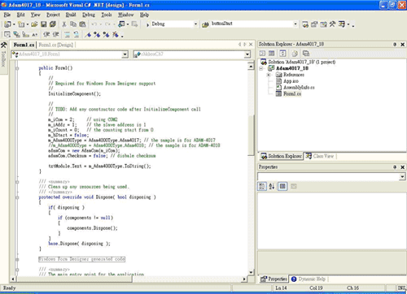407x294 pixels.
Task: Collapse the Dispose method outlining marker
Action: pyautogui.click(x=17, y=197)
